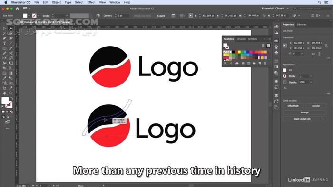
Task: Select the Line Segment tool
Action: (10, 43)
